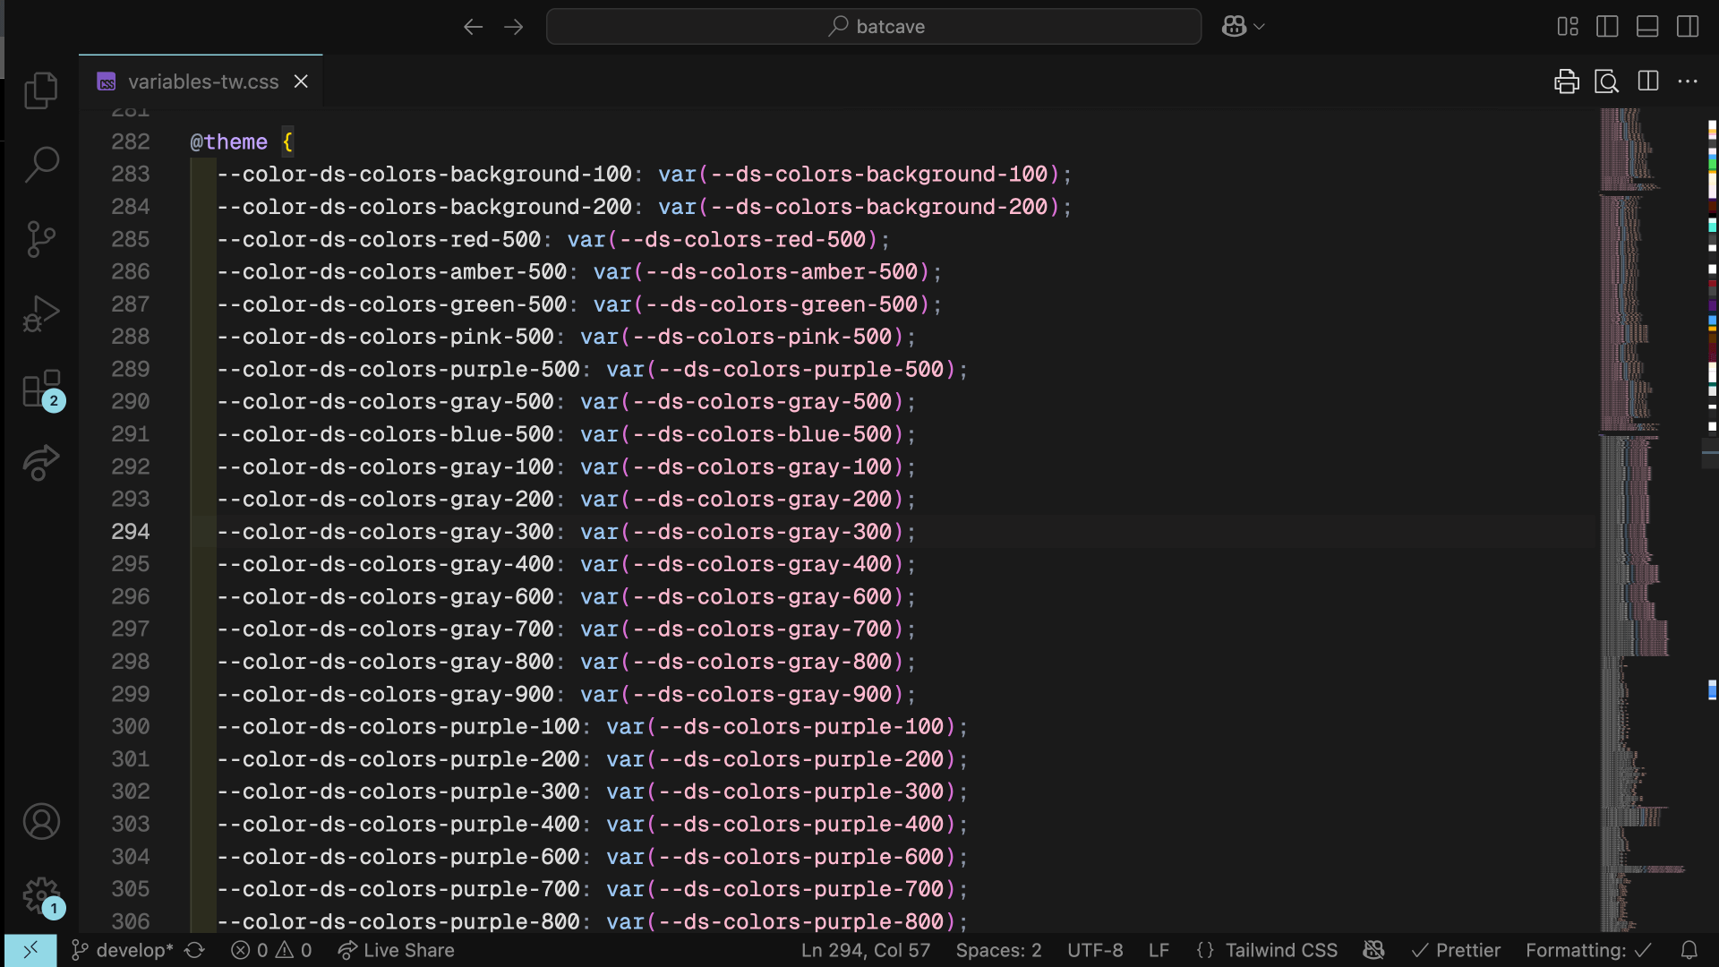
Task: Click the Prettier status item
Action: [x=1456, y=950]
